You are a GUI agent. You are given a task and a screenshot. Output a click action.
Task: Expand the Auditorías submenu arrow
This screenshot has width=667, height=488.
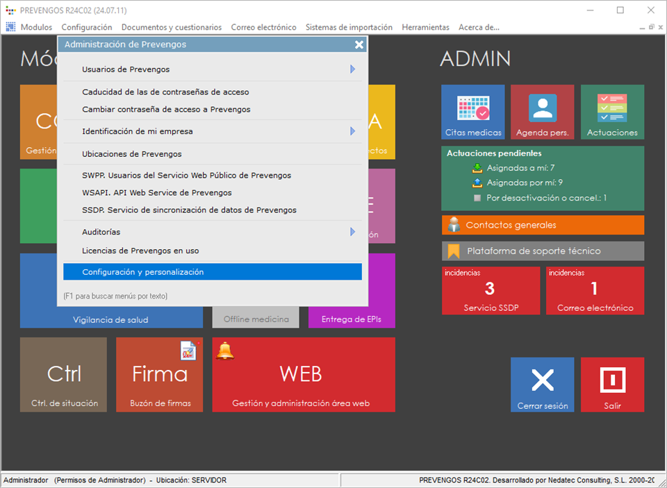pyautogui.click(x=352, y=232)
